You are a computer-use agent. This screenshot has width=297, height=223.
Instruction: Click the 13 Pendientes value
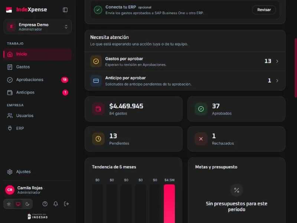click(113, 136)
